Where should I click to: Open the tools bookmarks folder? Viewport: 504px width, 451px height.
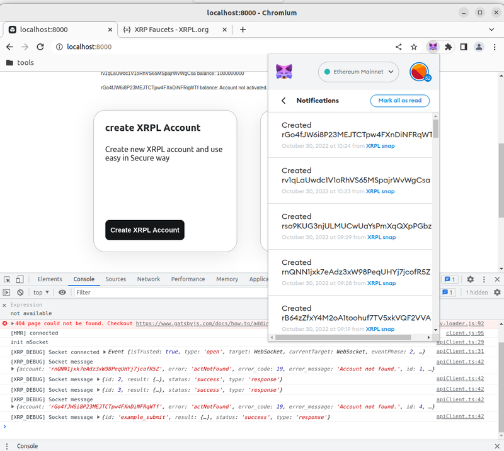[20, 63]
